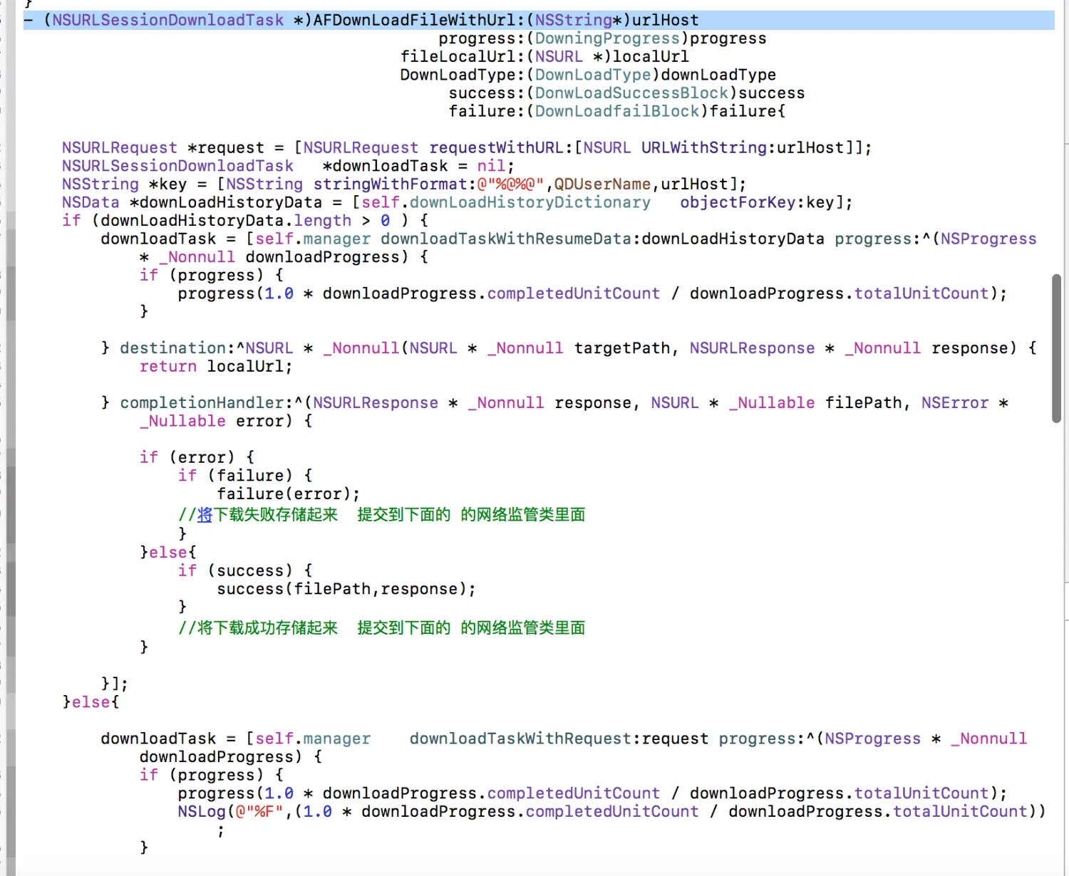Click 'success(filePath,response);' call
This screenshot has width=1069, height=876.
(346, 589)
